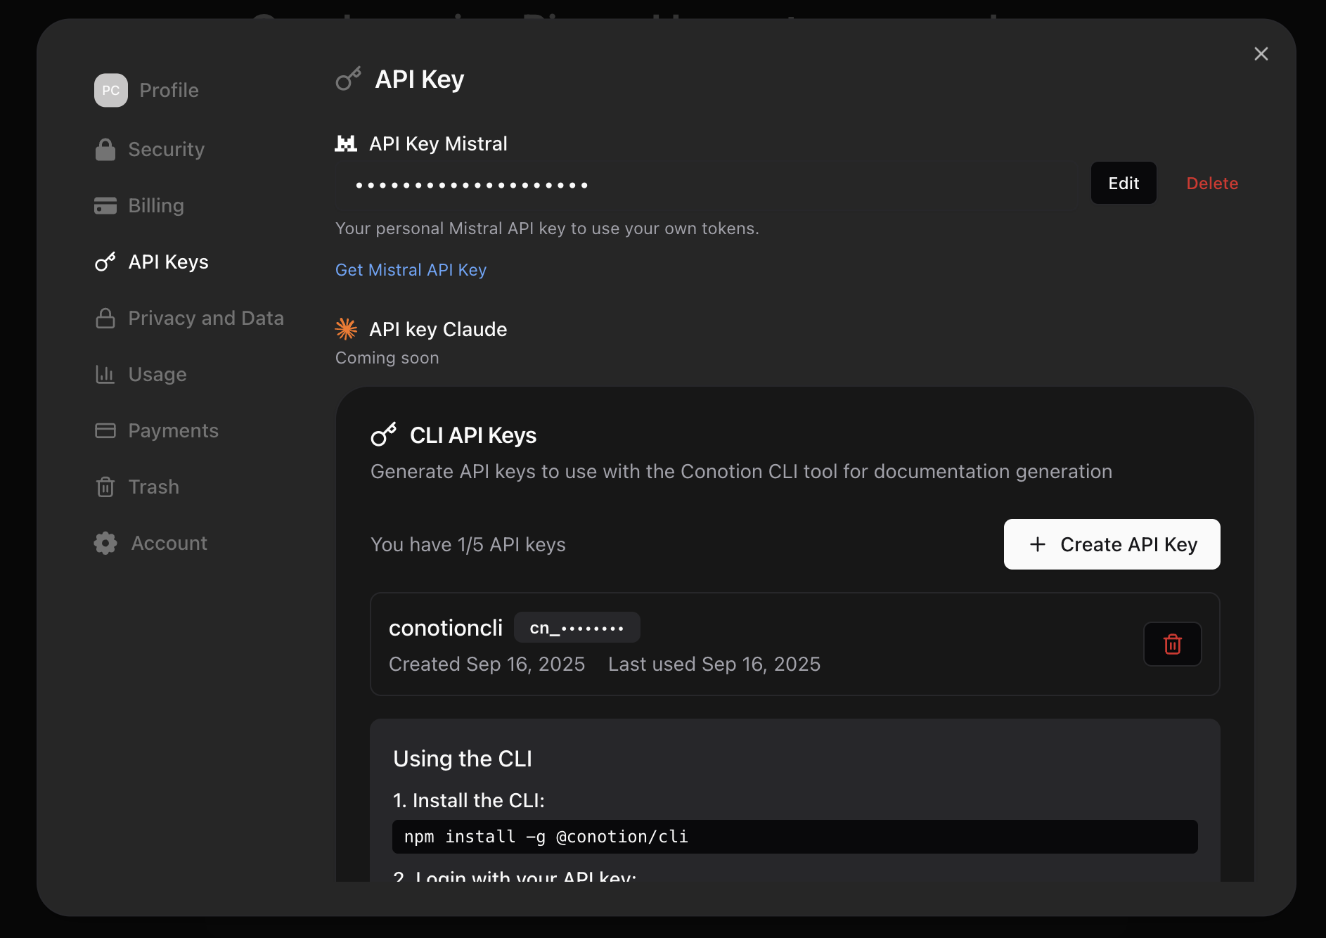Click the Payments card icon
This screenshot has height=938, width=1326.
(105, 430)
